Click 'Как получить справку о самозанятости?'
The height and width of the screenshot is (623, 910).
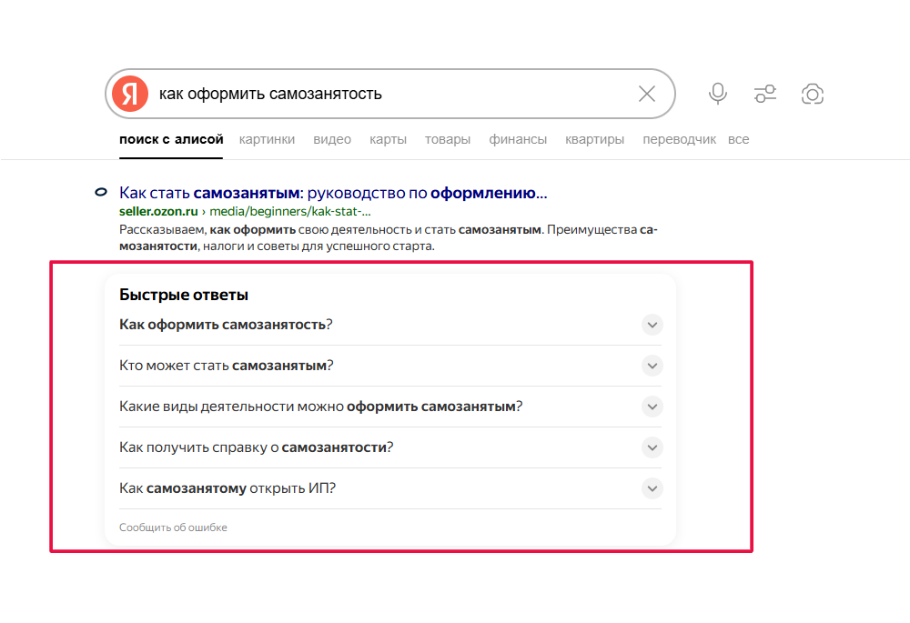pyautogui.click(x=256, y=447)
